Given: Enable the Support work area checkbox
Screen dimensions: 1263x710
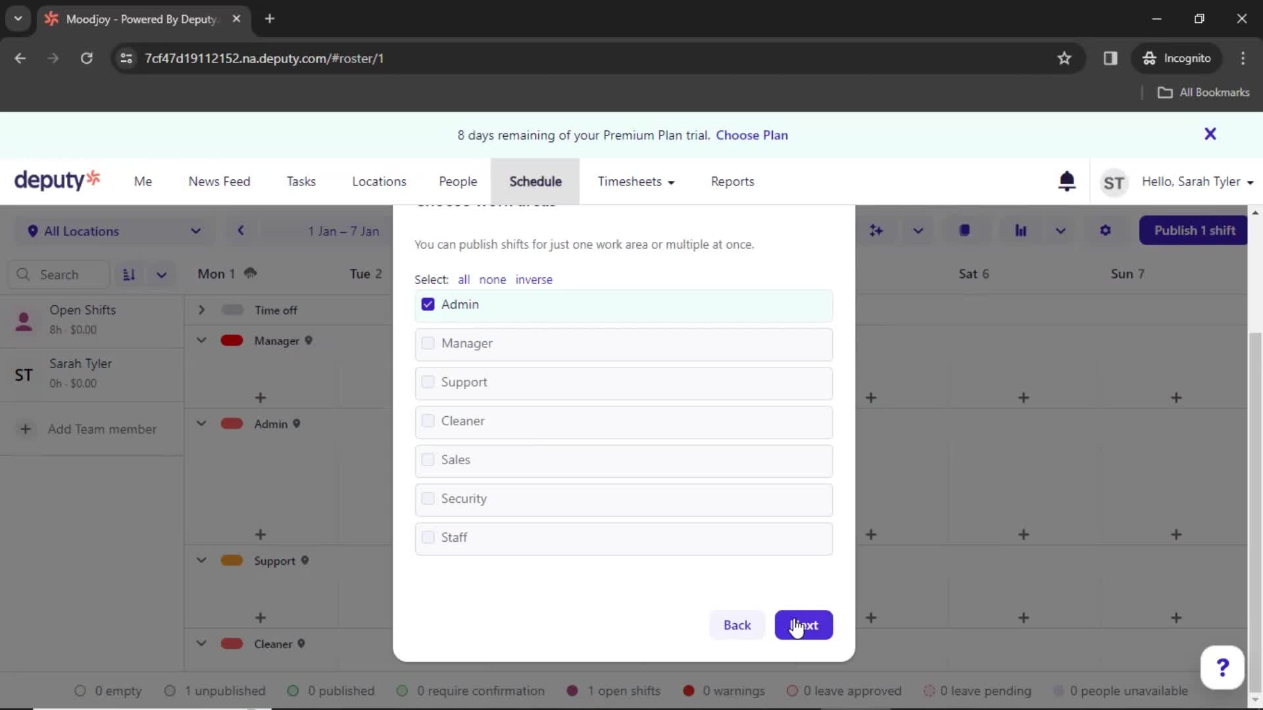Looking at the screenshot, I should 428,381.
